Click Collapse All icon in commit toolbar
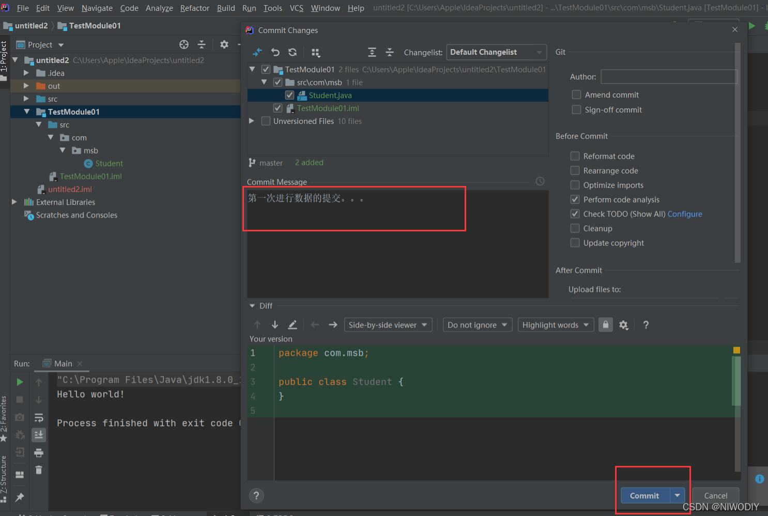768x516 pixels. (x=390, y=52)
